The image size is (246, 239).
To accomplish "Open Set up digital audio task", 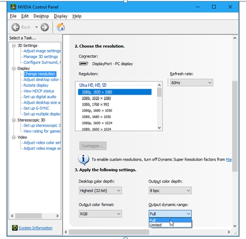I will point(40,97).
